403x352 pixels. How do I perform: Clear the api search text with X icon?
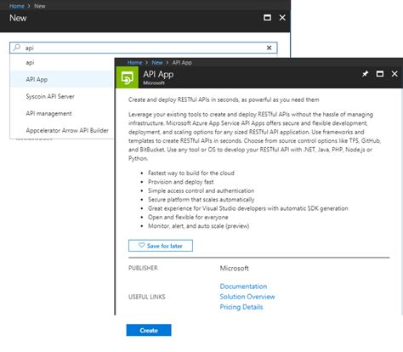(269, 48)
